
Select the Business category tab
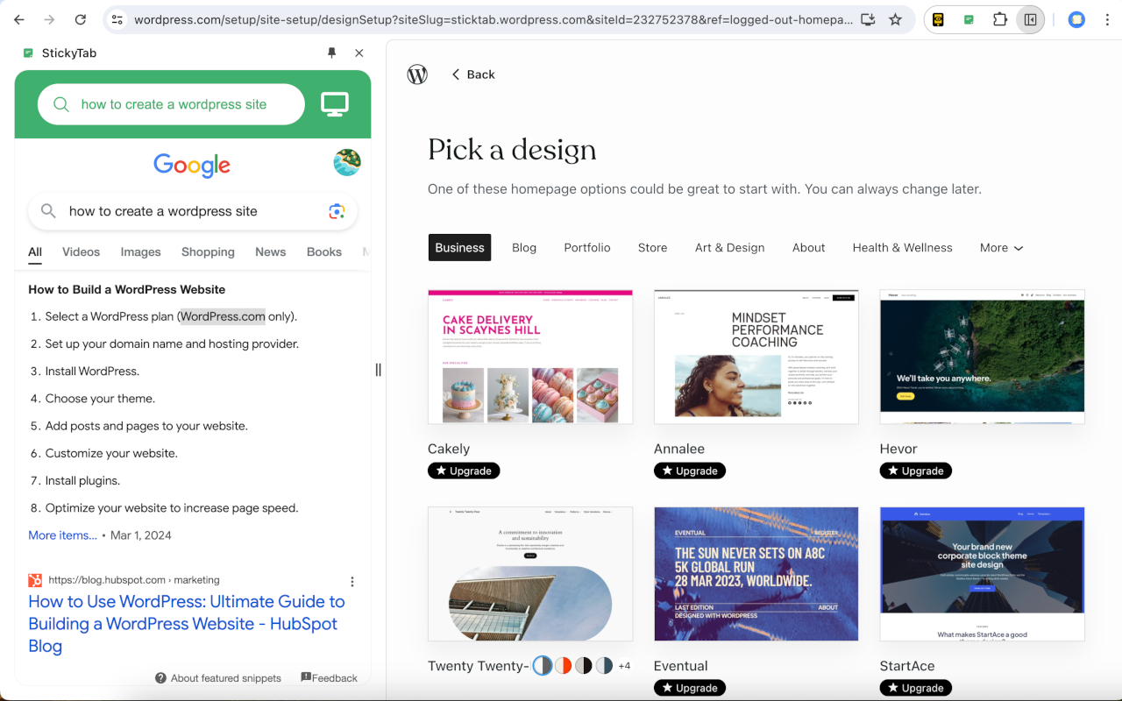pyautogui.click(x=459, y=248)
